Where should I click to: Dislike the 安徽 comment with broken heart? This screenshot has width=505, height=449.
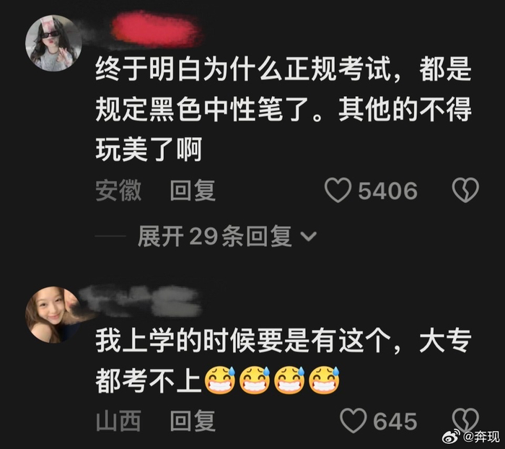point(465,190)
